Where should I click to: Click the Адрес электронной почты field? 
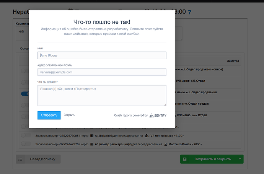coord(102,72)
